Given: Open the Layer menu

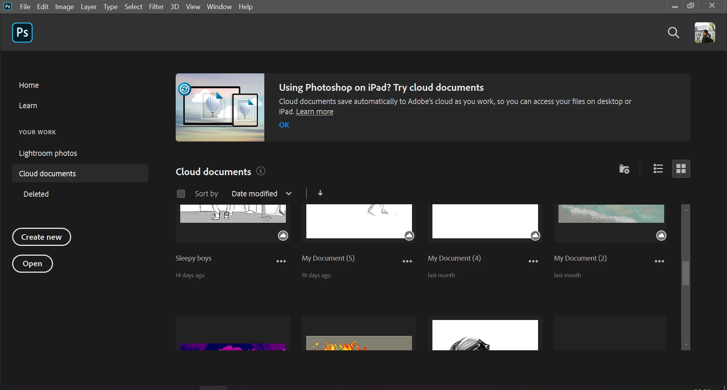Looking at the screenshot, I should 89,7.
